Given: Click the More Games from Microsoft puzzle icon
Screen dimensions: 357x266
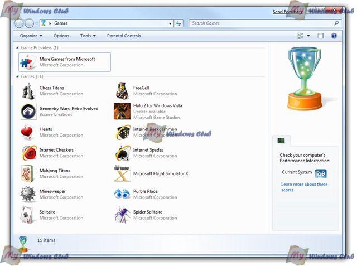Looking at the screenshot, I should pos(28,62).
